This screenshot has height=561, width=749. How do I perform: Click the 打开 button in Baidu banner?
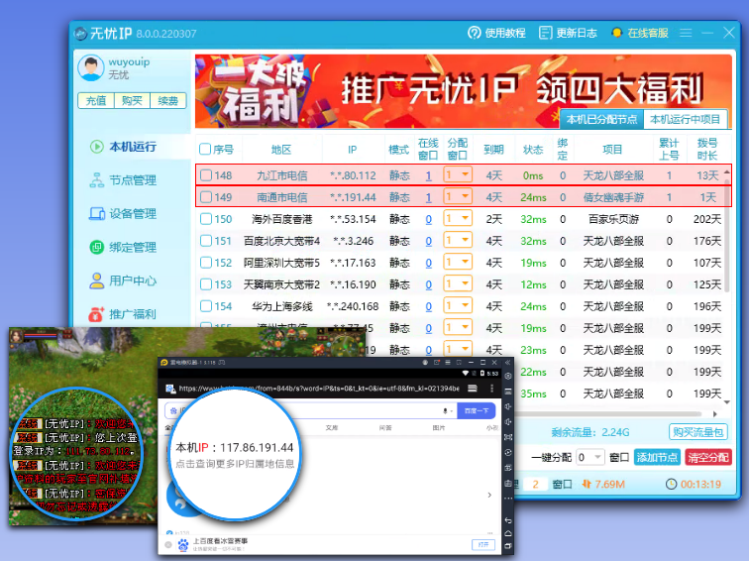[483, 544]
